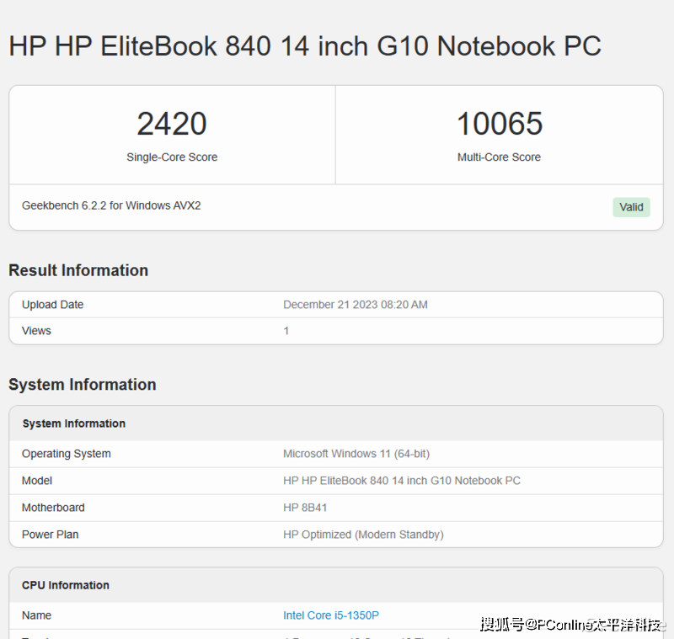The width and height of the screenshot is (674, 639).
Task: Click the Model row label
Action: pos(37,481)
